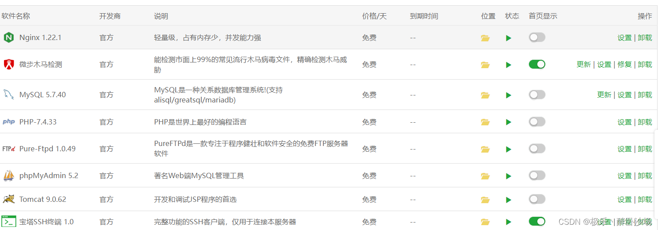The height and width of the screenshot is (230, 658).
Task: Click the Tomcat 9.0.62 cat icon
Action: (x=9, y=199)
